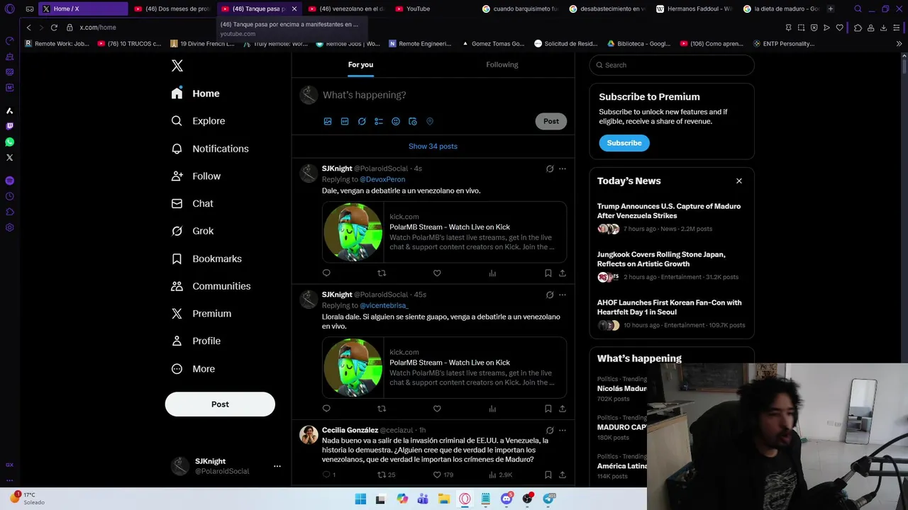908x510 pixels.
Task: Show hidden bookmarks bar items chevron
Action: (899, 44)
